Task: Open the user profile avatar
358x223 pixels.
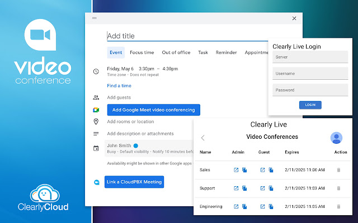Action: [336, 138]
